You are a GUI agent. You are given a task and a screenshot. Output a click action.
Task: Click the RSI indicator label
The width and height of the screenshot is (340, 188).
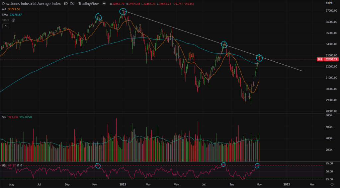4,165
